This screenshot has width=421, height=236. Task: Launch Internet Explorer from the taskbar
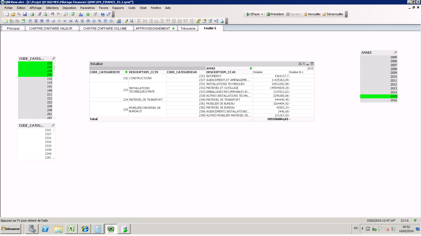tap(85, 229)
